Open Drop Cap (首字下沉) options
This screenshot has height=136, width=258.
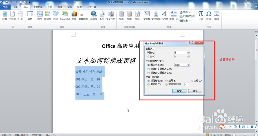click(x=174, y=17)
